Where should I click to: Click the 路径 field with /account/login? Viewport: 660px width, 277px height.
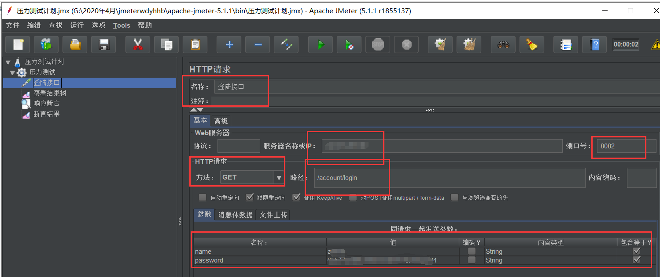tap(450, 178)
